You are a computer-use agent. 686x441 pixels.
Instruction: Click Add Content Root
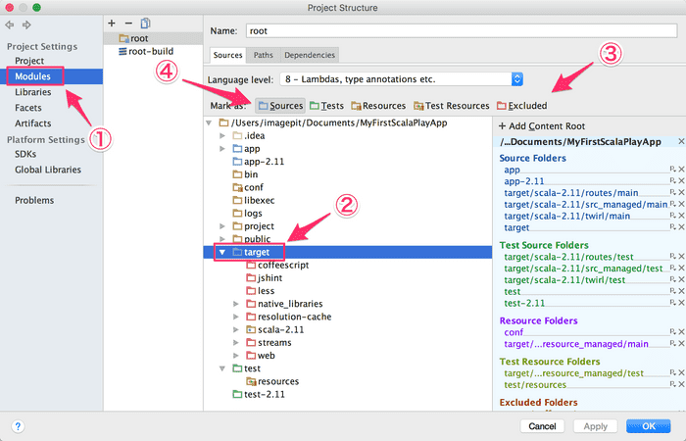click(x=541, y=126)
